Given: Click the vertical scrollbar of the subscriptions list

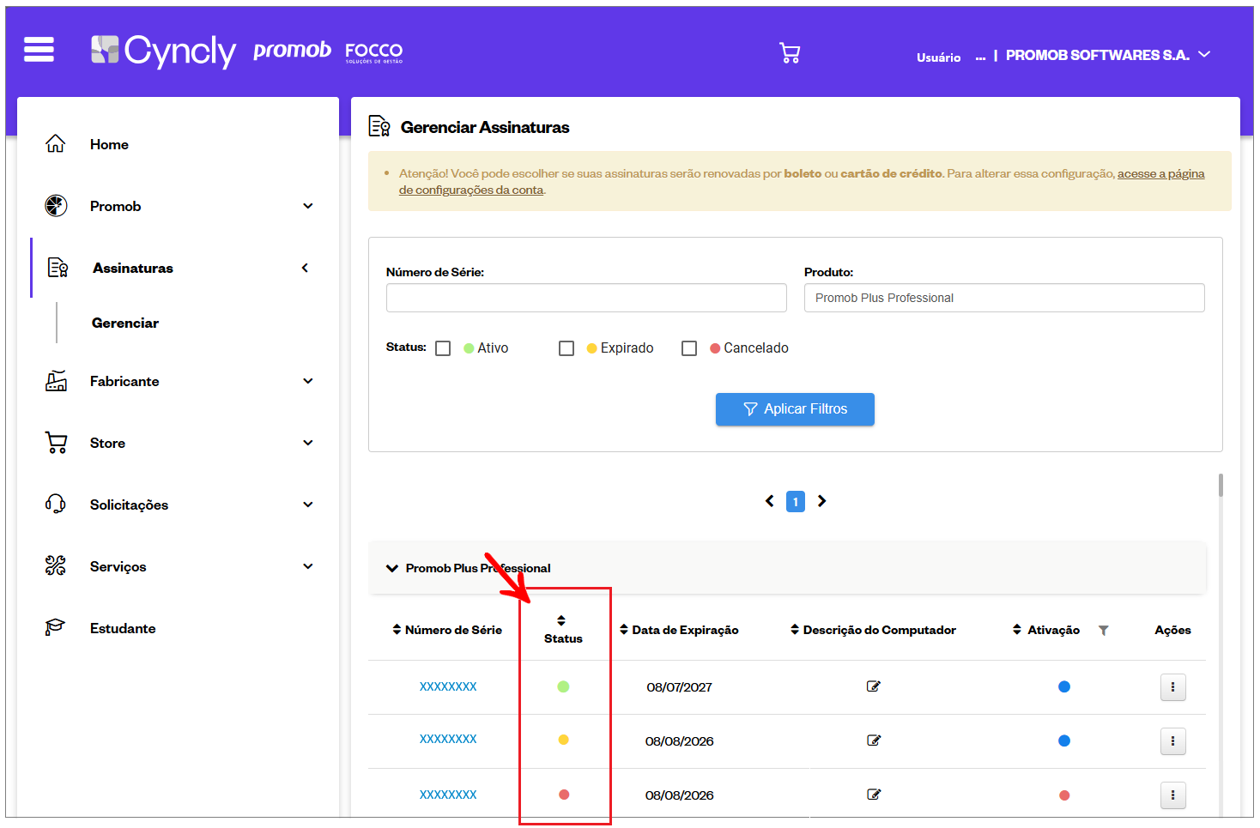Looking at the screenshot, I should coord(1221,485).
